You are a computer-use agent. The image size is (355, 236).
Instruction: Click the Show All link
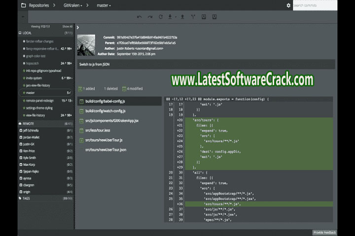67,27
